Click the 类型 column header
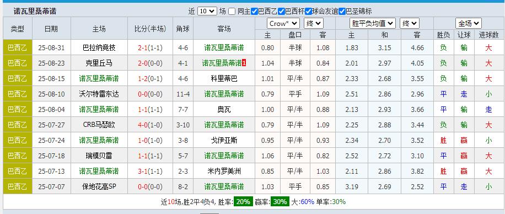This screenshot has width=505, height=214. point(18,29)
